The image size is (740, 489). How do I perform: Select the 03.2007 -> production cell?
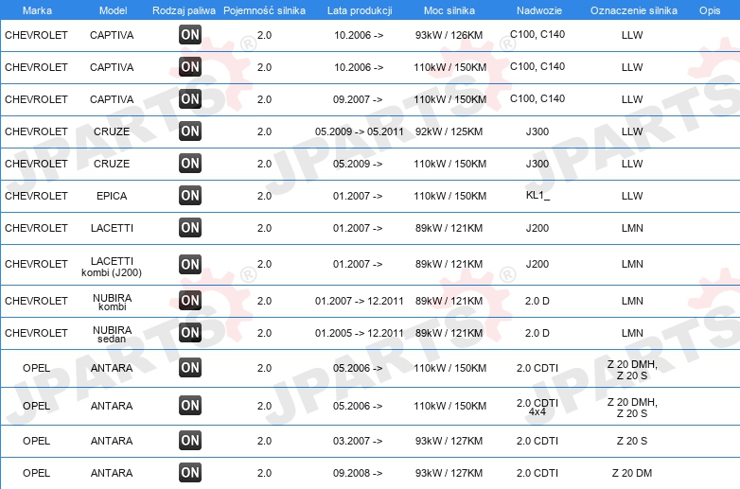(358, 441)
